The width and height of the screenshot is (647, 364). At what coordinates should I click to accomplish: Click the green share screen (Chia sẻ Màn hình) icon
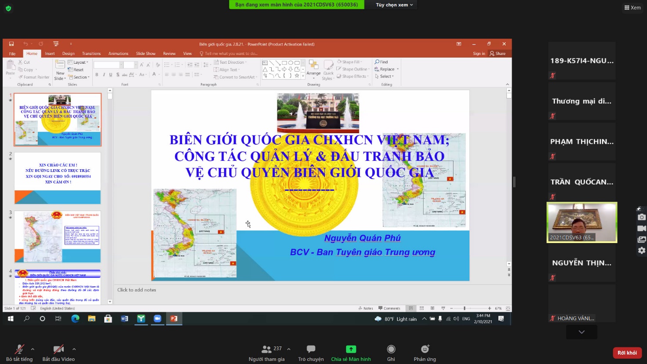pos(351,349)
